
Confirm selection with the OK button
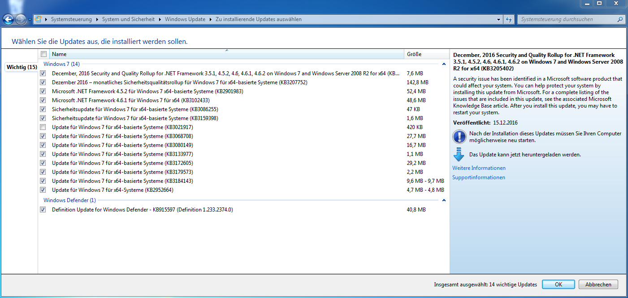558,285
